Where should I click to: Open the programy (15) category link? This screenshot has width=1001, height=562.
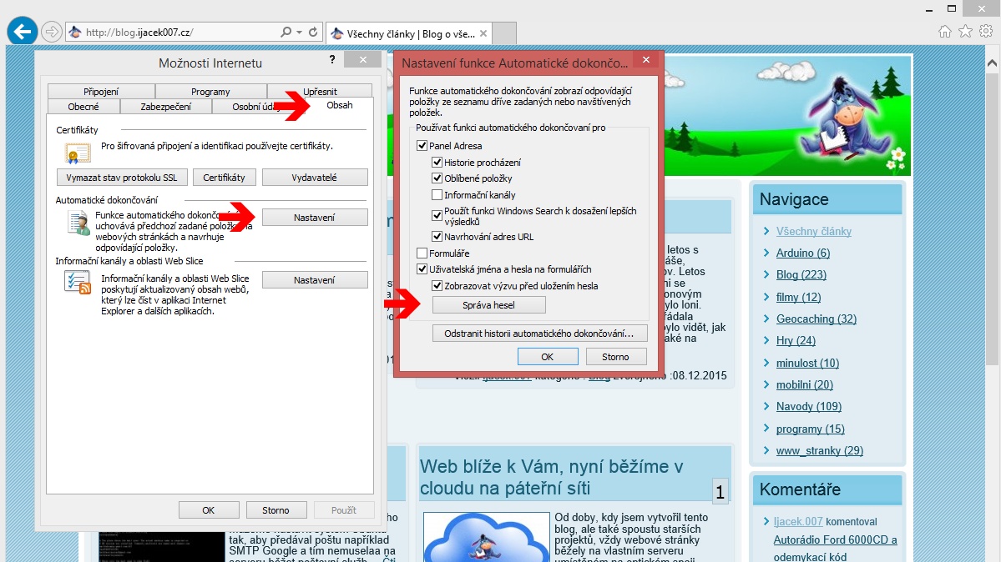810,429
